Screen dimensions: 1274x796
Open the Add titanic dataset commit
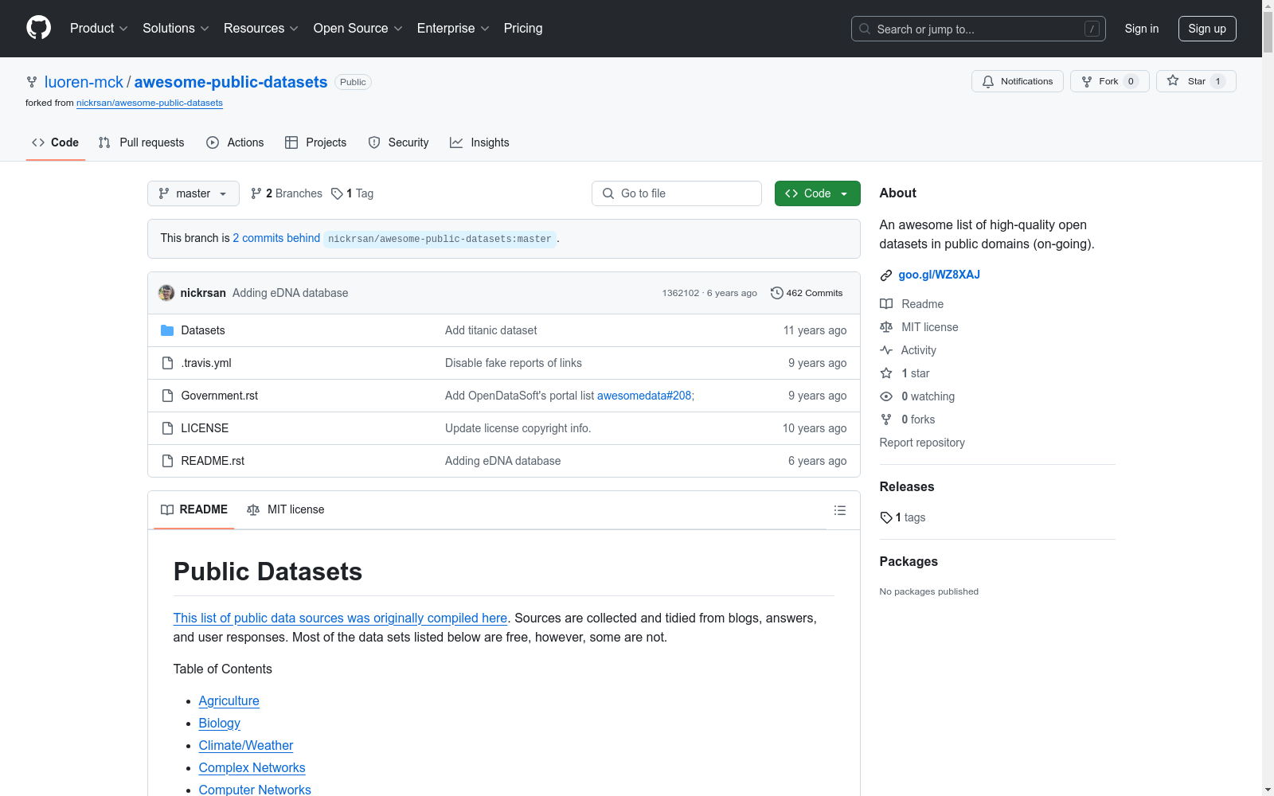coord(491,330)
